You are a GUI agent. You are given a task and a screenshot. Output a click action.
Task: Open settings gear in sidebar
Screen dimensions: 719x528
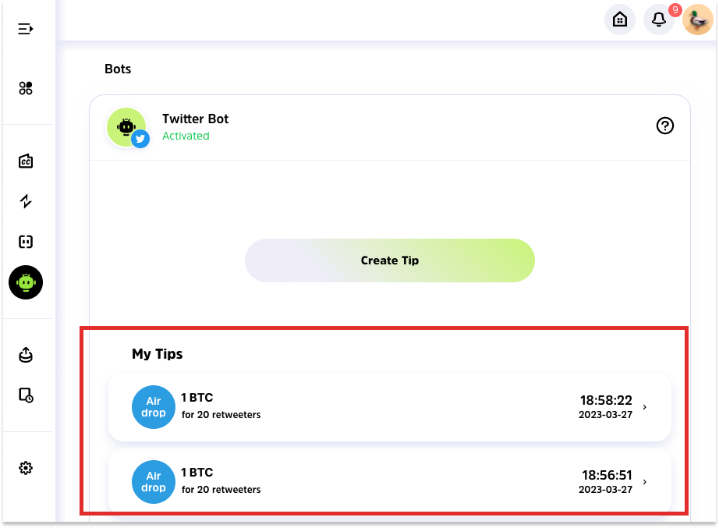[26, 468]
